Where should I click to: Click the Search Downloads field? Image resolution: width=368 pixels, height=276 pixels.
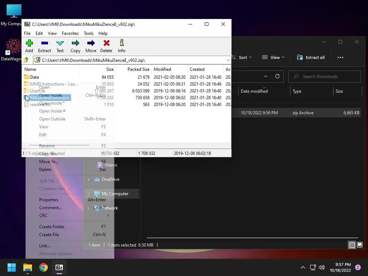click(325, 76)
